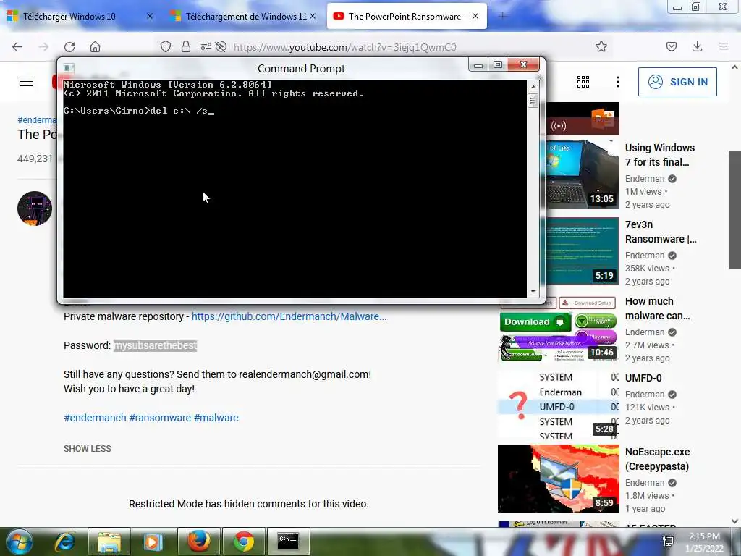
Task: Open Firefox downloads panel
Action: [x=697, y=46]
